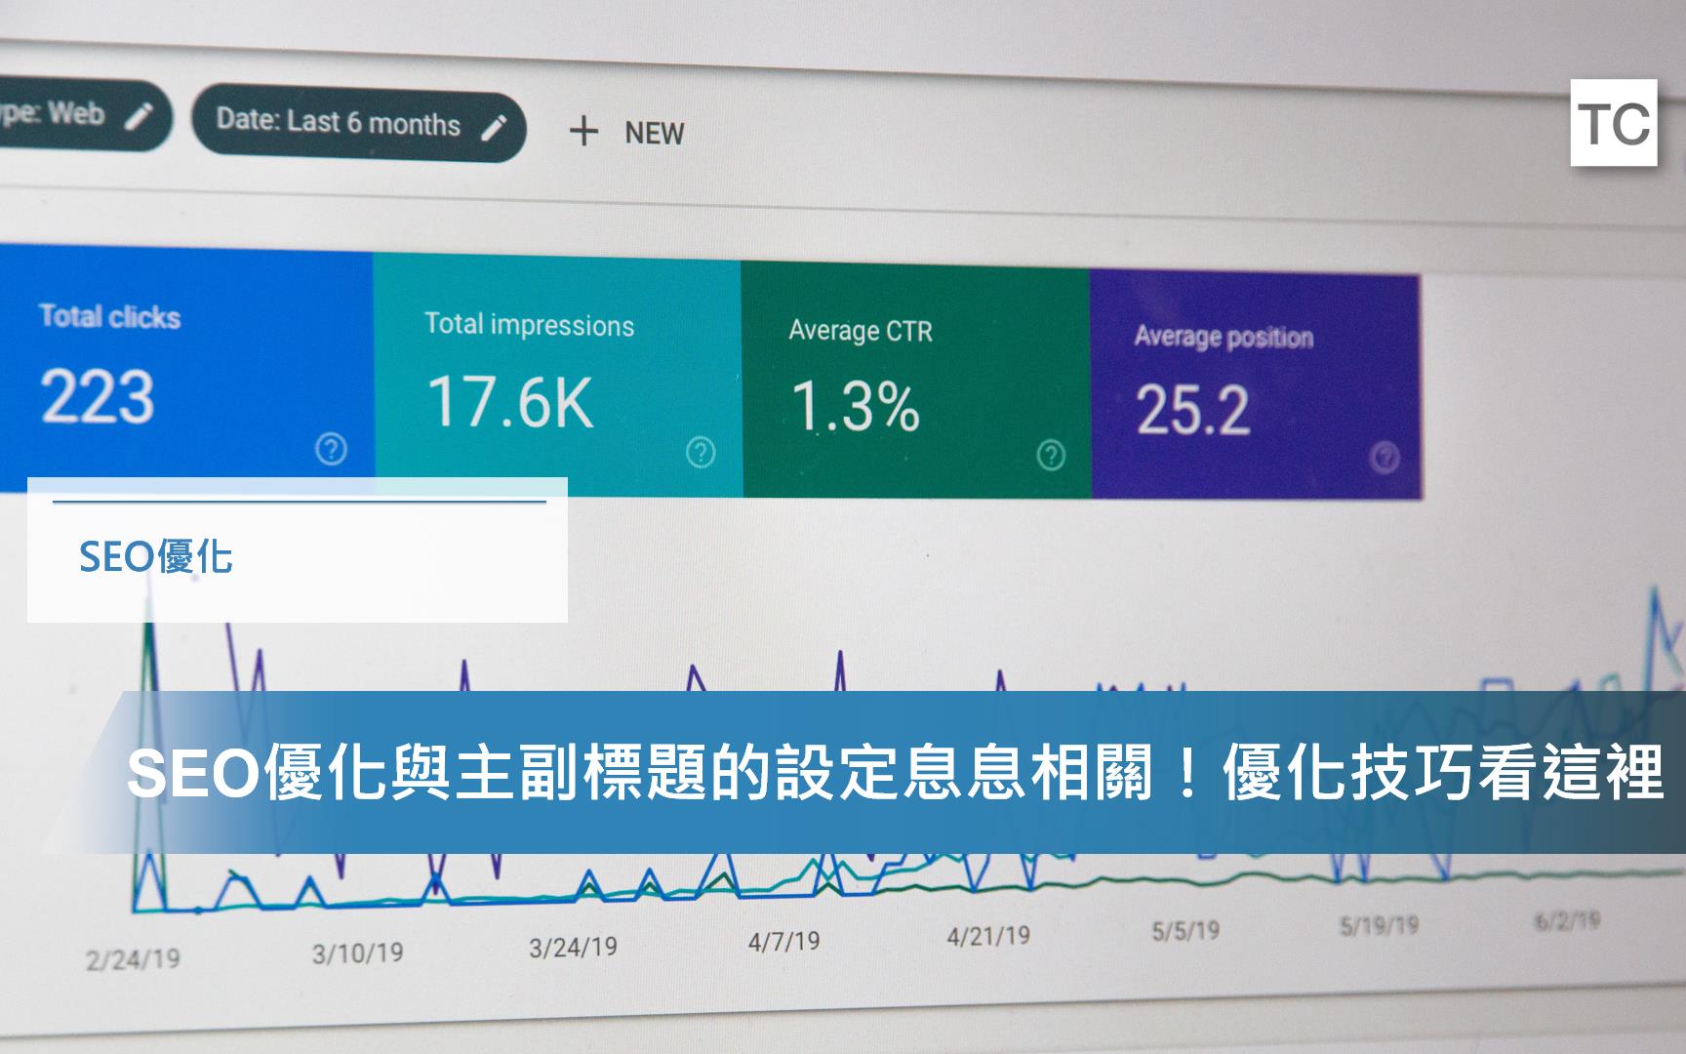
Task: Toggle the Total clicks metric card
Action: coord(186,366)
